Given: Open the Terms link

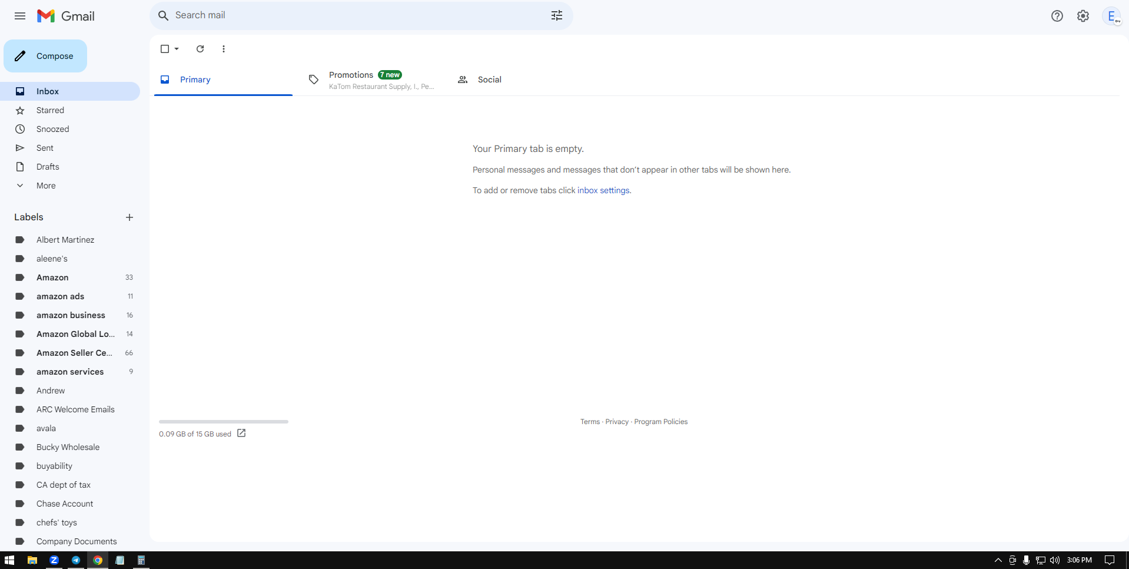Looking at the screenshot, I should pyautogui.click(x=590, y=422).
